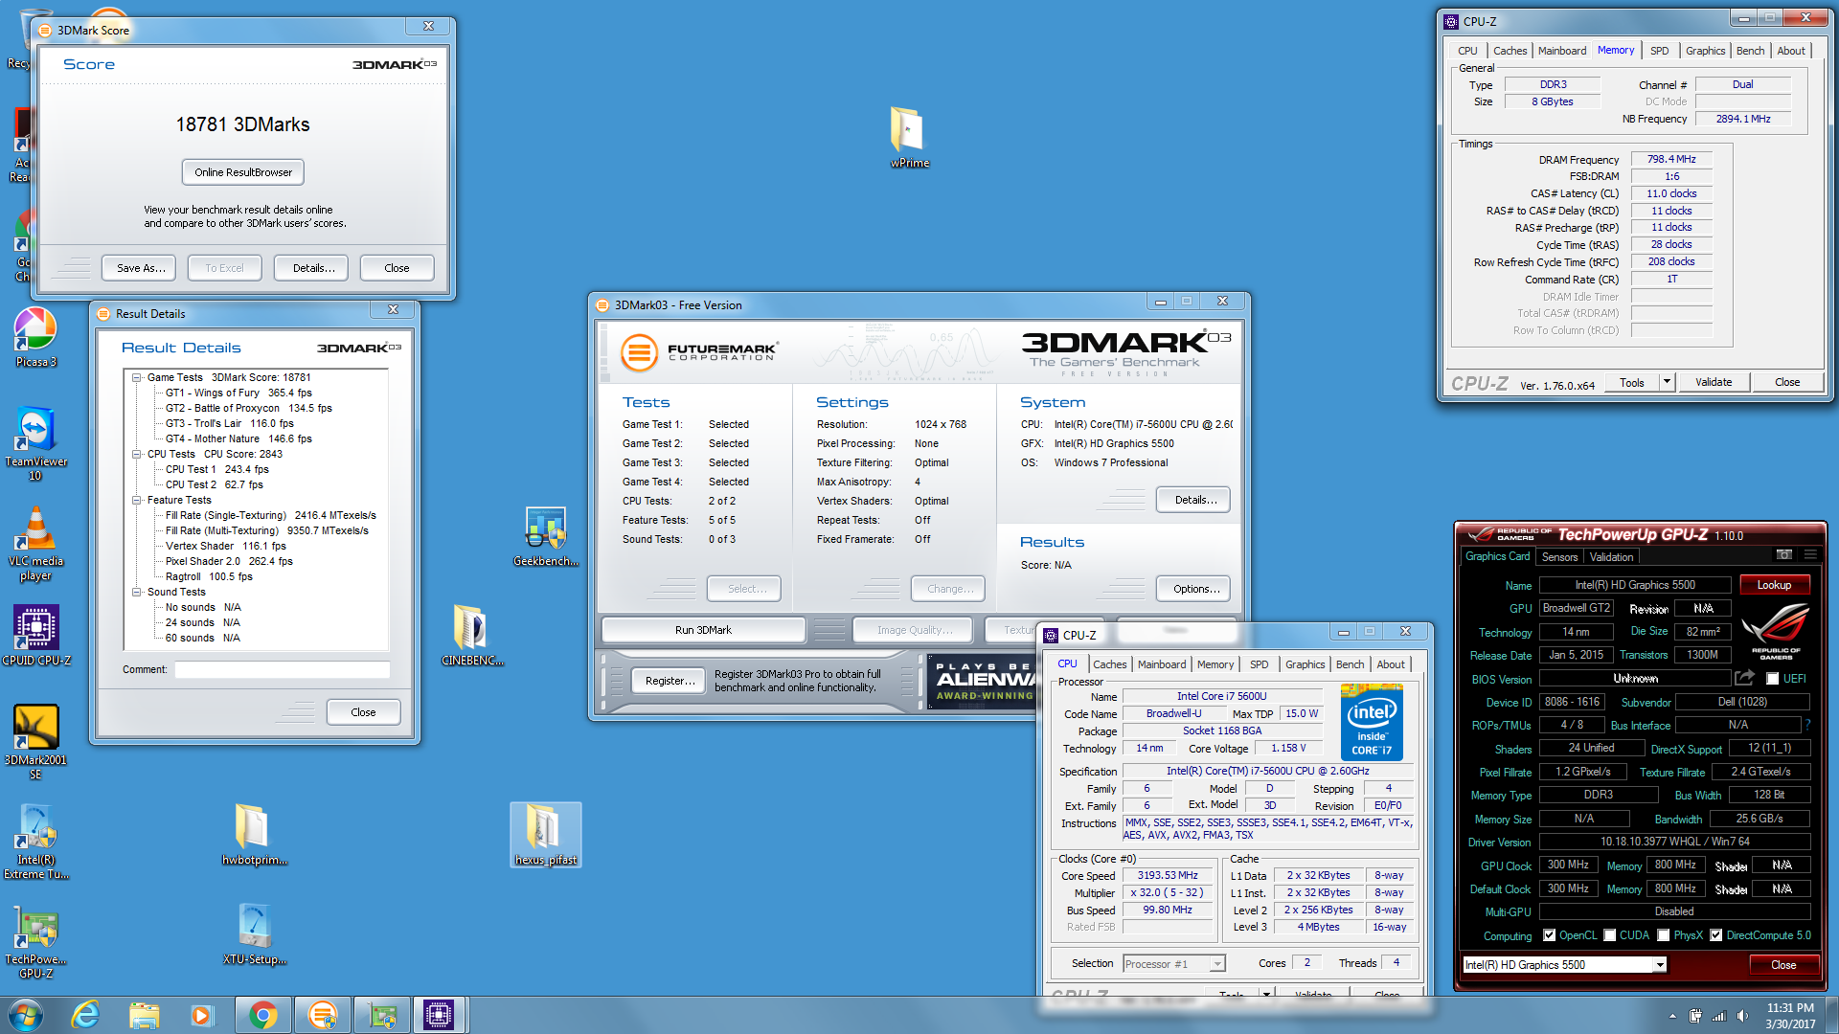Open Windows Media Player from taskbar
The image size is (1839, 1034).
coord(201,1014)
